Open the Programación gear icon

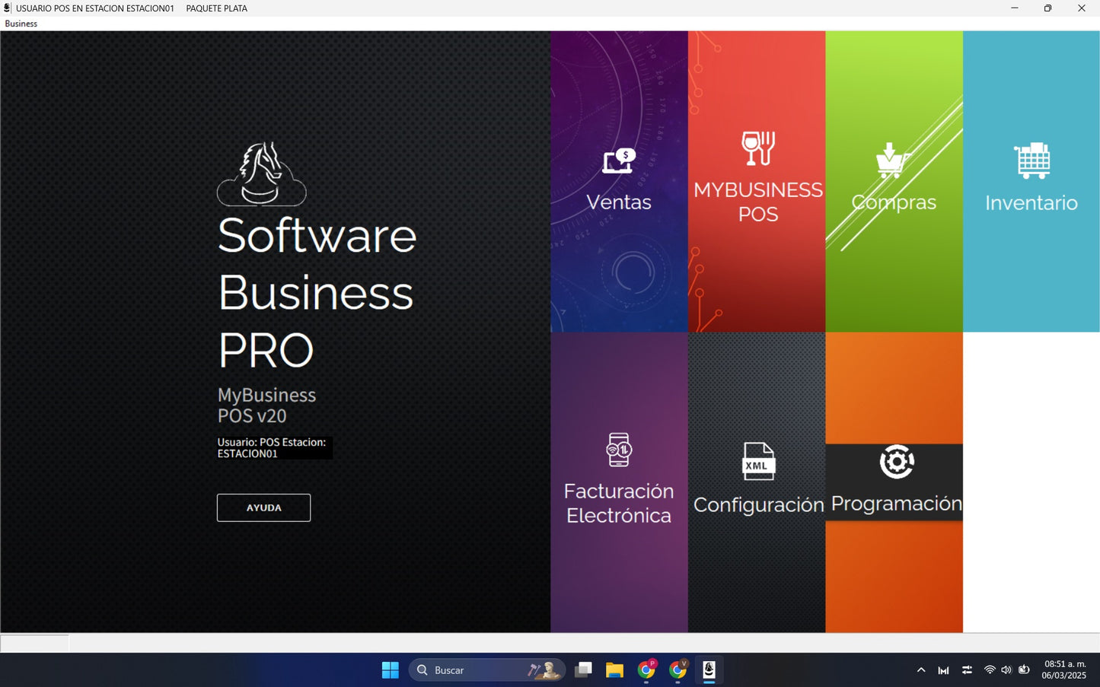[x=897, y=462]
